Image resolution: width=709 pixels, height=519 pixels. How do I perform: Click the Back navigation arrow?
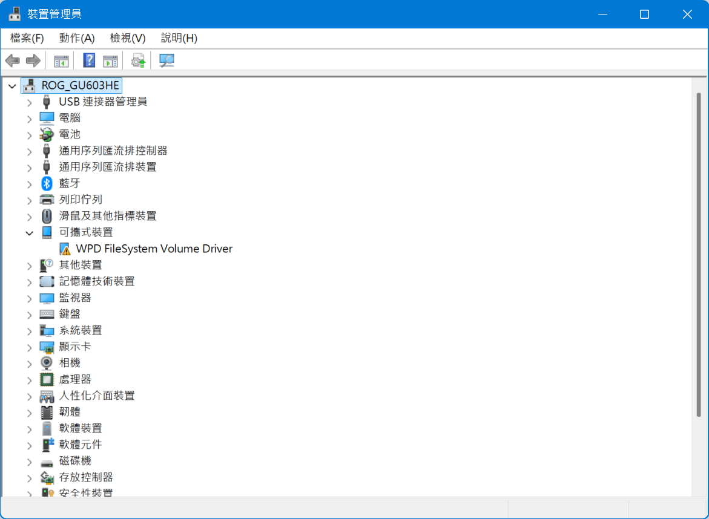(12, 60)
